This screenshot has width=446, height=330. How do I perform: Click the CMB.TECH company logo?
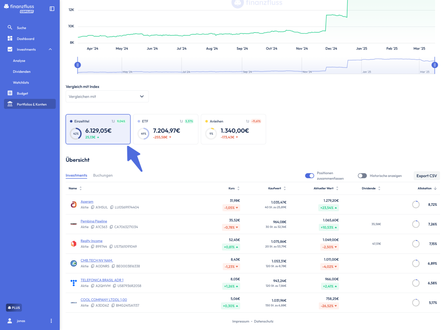73,263
